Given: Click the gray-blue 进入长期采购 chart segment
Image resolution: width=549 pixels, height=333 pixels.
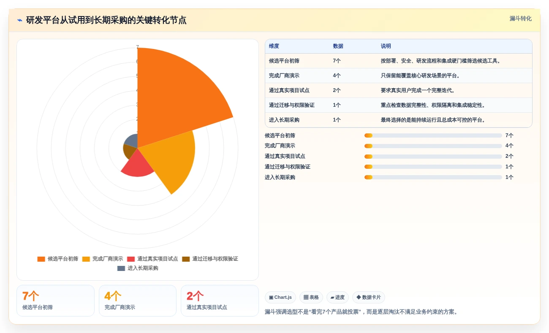Looking at the screenshot, I should (132, 141).
